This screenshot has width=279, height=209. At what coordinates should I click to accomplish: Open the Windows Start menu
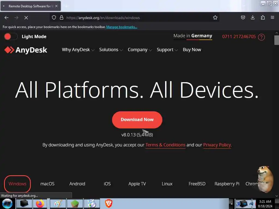click(x=7, y=204)
